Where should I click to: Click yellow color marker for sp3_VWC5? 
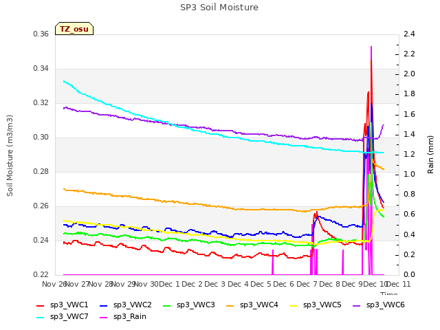coord(294,305)
